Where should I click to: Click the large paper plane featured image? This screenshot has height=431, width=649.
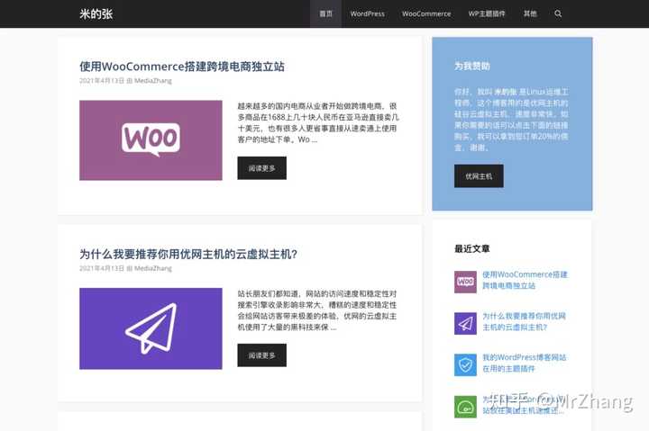tap(151, 328)
